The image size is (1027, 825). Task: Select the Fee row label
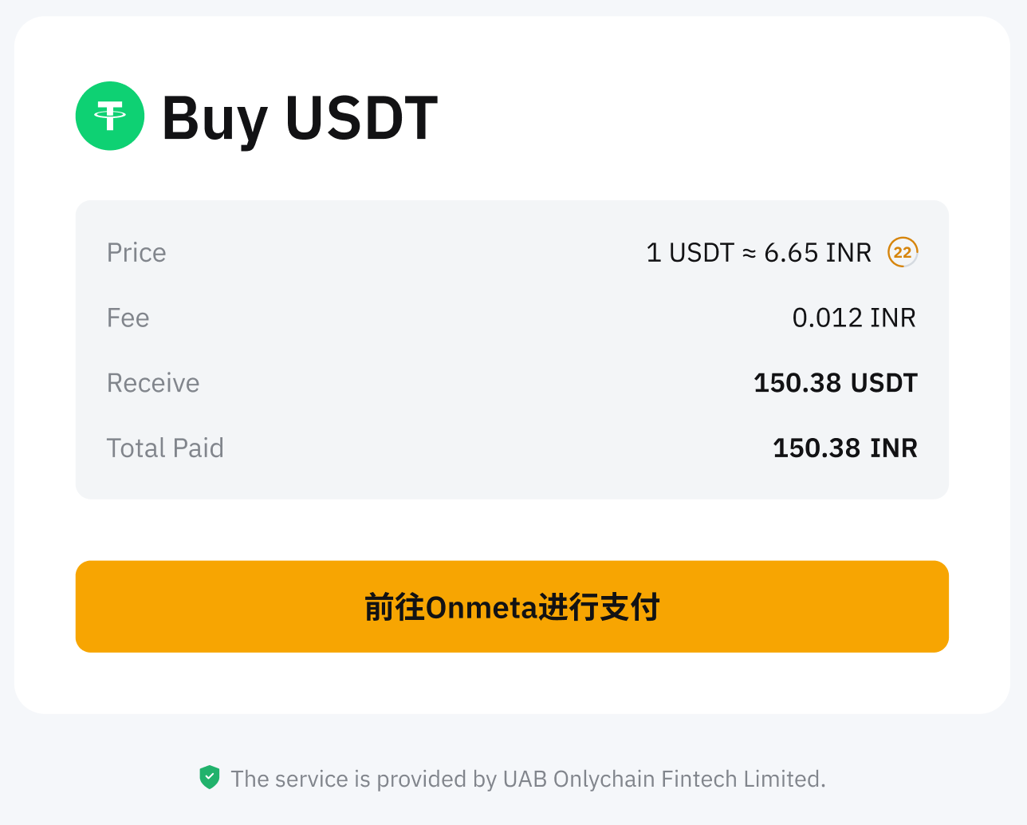[x=128, y=318]
